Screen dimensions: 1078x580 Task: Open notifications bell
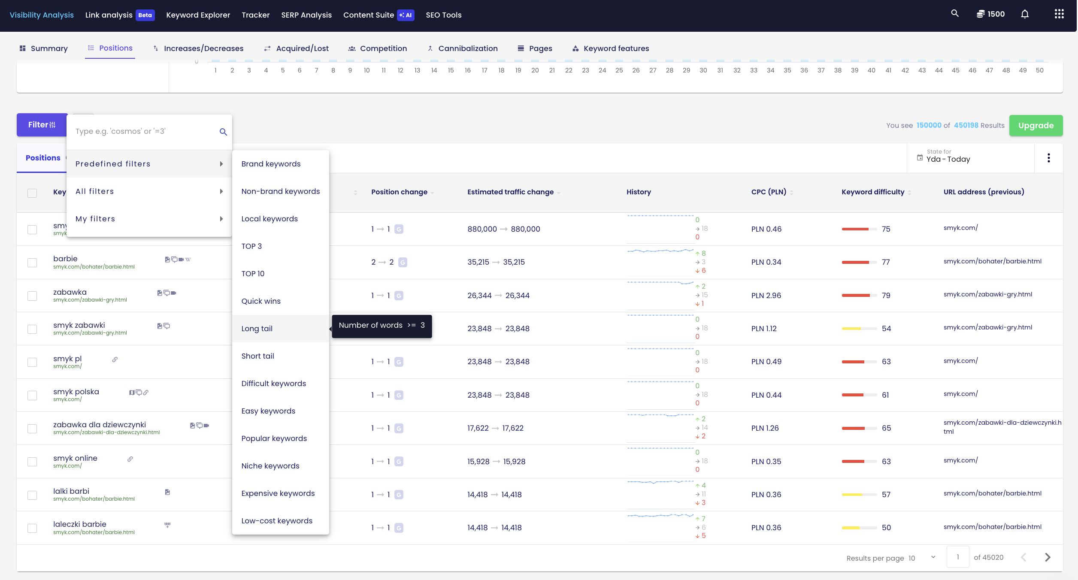pyautogui.click(x=1025, y=14)
